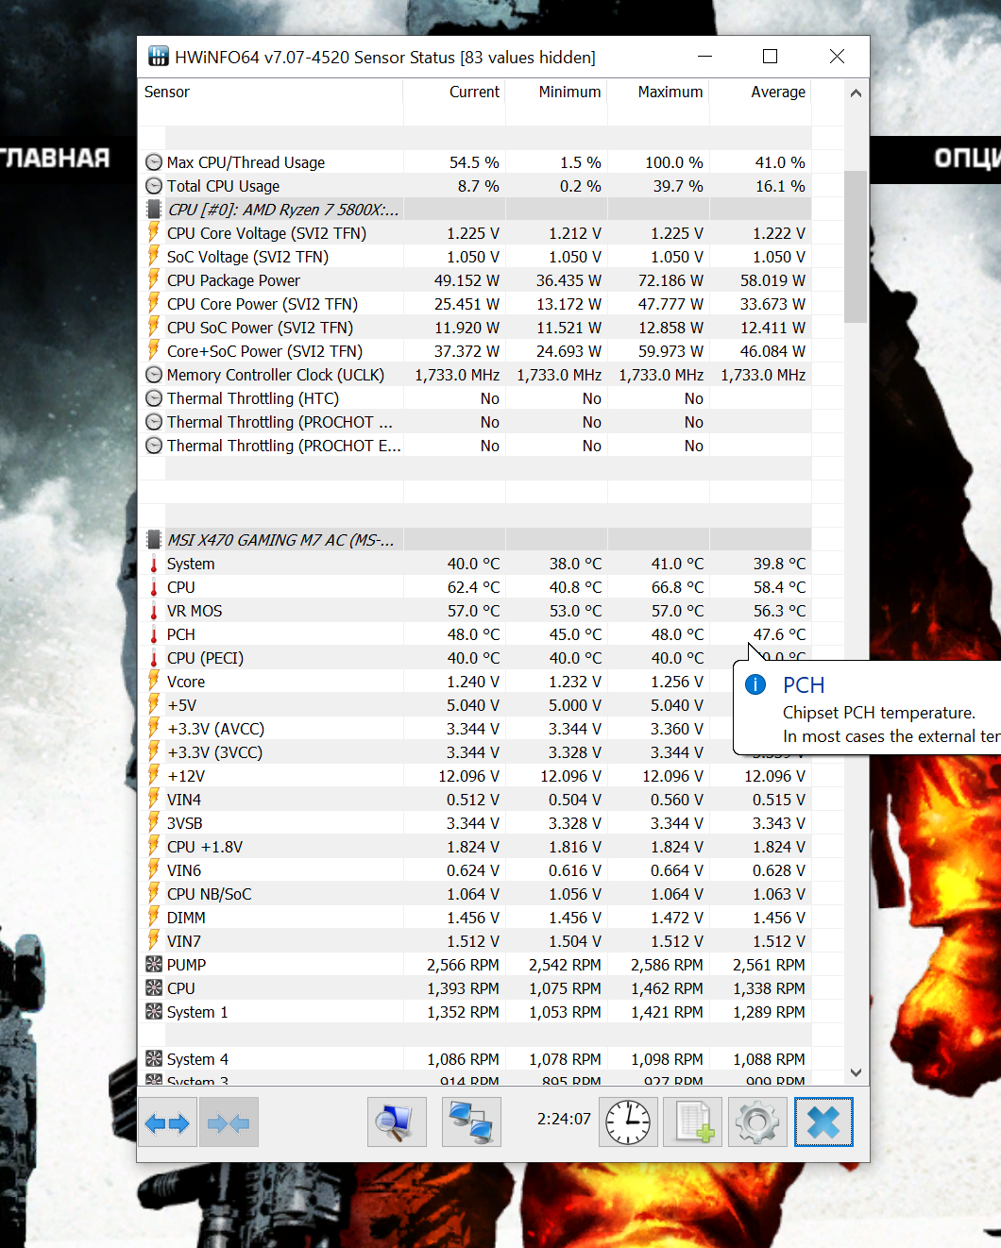
Task: Reset the elapsed time clock button
Action: [628, 1122]
